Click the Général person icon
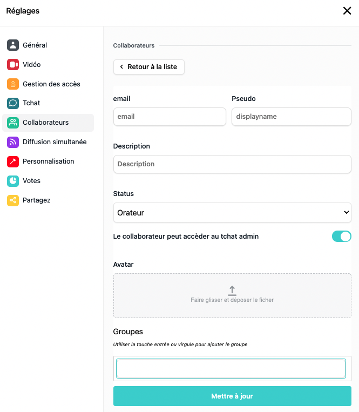Viewport: 359px width, 412px height. tap(13, 45)
